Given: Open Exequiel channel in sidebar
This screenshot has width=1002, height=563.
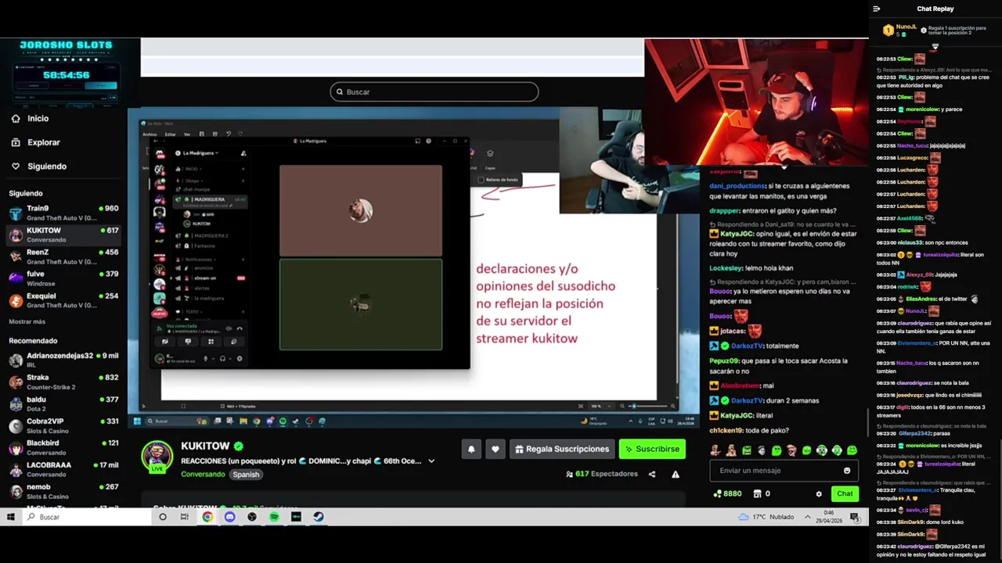Looking at the screenshot, I should click(63, 300).
